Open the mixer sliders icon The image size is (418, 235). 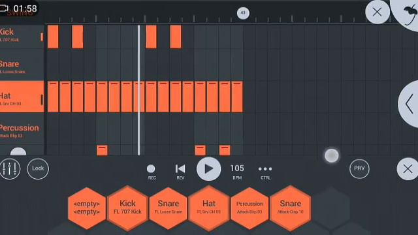10,168
